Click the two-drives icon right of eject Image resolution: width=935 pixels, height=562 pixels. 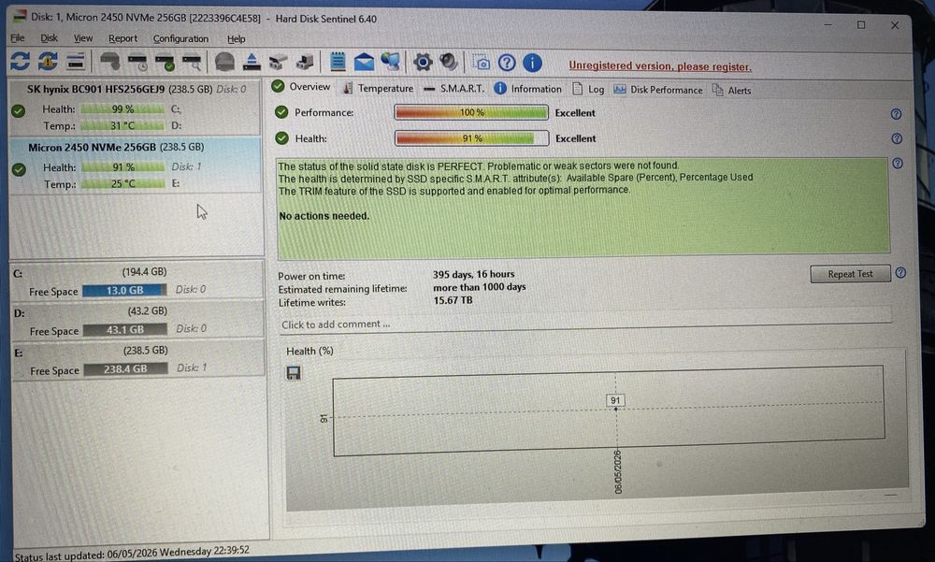(278, 62)
